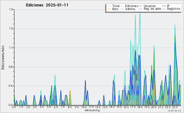The height and width of the screenshot is (113, 184).
Task: Click the y-axis value 0.0
Action: (11, 105)
